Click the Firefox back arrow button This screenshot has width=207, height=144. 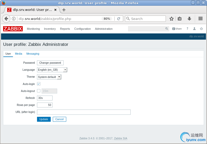click(6, 19)
